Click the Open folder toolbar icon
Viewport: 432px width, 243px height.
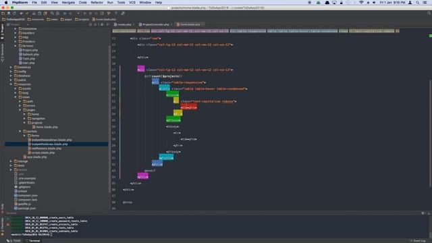click(3, 13)
